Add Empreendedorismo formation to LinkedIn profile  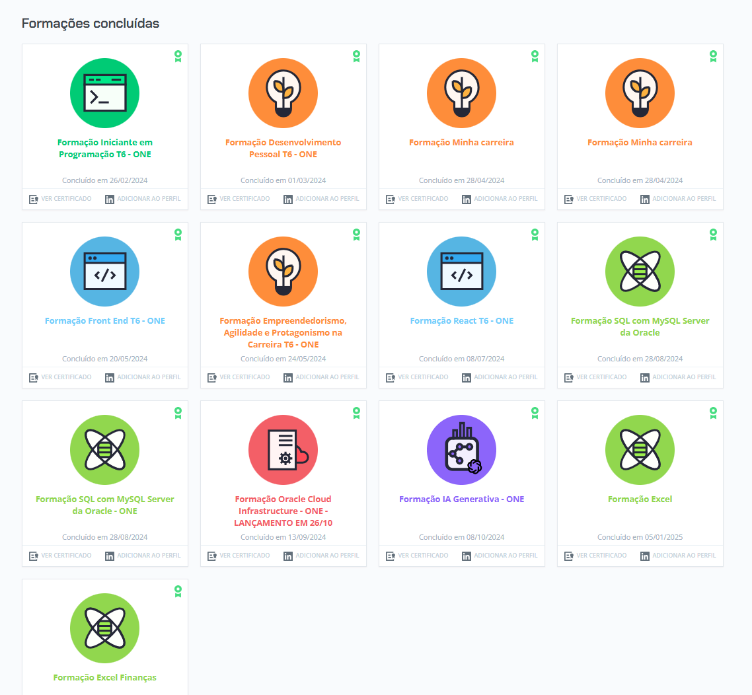pos(321,377)
